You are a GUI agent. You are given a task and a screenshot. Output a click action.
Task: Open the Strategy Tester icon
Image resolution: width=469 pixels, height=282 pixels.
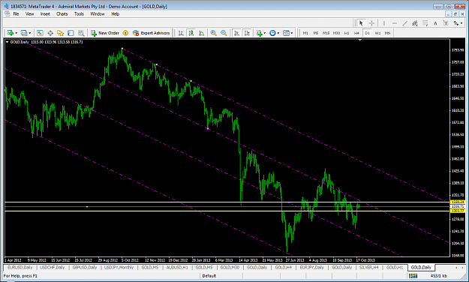coord(81,33)
